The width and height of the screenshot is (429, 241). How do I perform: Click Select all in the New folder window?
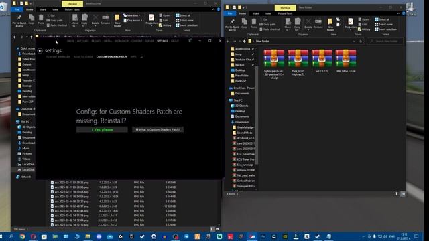point(382,19)
